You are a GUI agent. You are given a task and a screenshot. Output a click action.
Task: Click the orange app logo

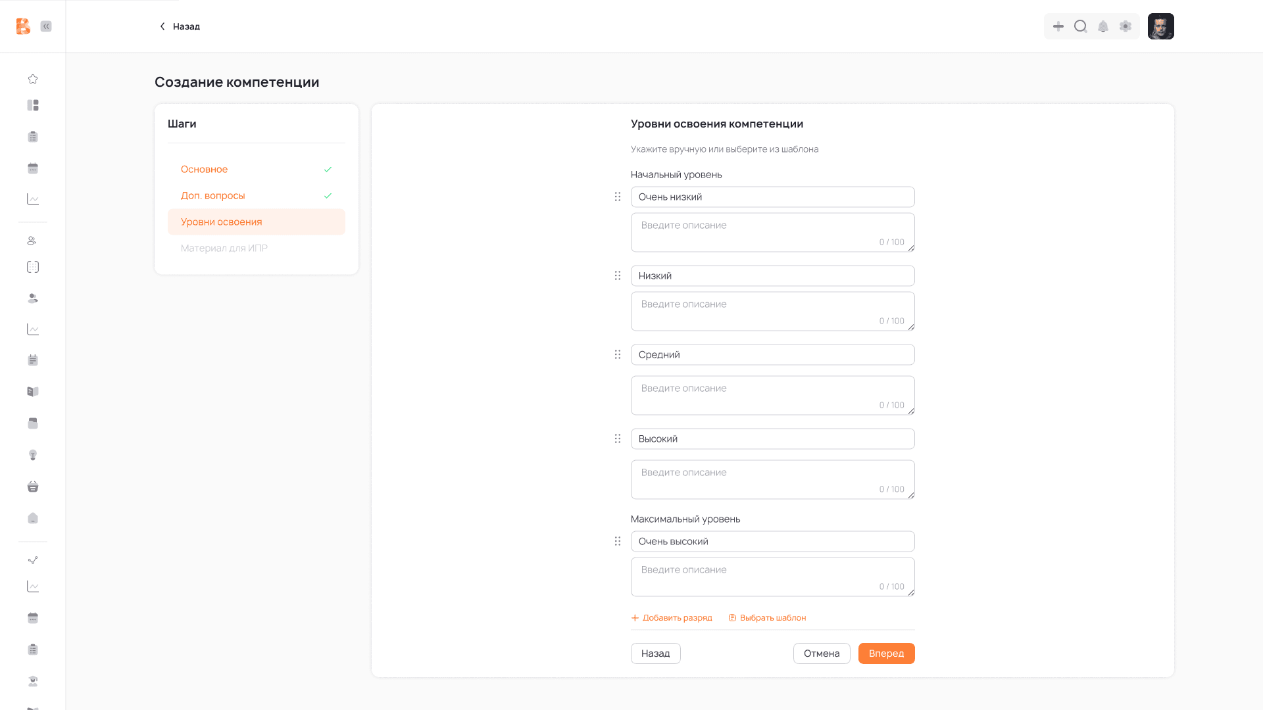[x=23, y=26]
